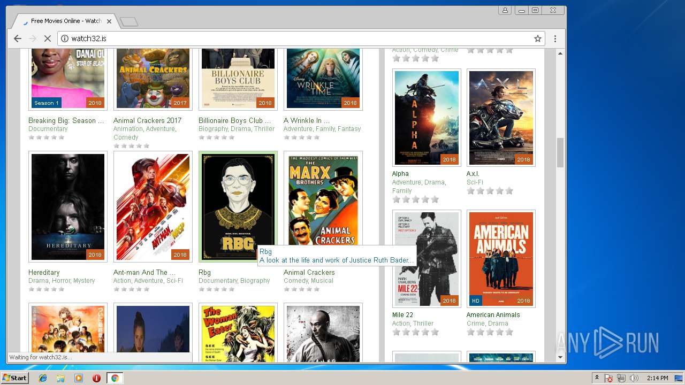Filter by Biography genre under Rbg
Image resolution: width=685 pixels, height=385 pixels.
click(255, 281)
